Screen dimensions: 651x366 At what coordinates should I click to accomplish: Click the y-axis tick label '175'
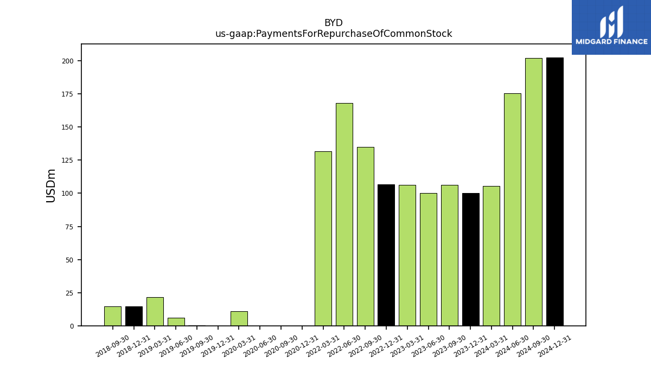click(68, 94)
